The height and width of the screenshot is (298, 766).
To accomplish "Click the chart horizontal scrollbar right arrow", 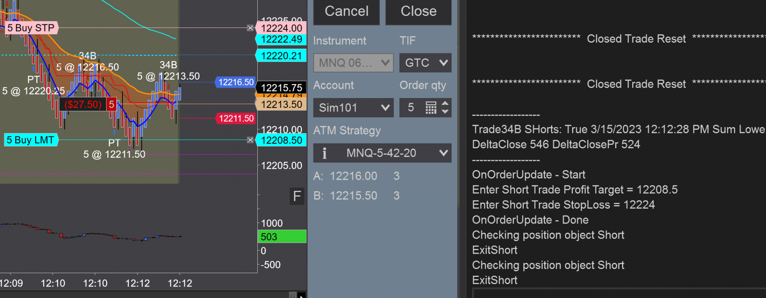I will click(302, 296).
